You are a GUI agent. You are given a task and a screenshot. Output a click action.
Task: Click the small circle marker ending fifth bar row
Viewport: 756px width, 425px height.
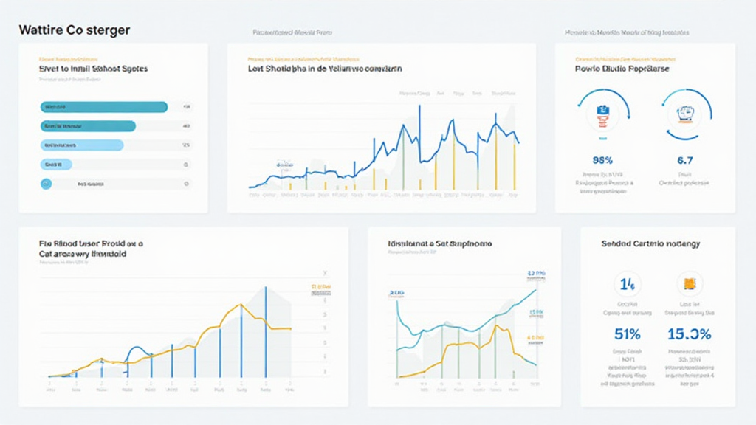coord(186,183)
